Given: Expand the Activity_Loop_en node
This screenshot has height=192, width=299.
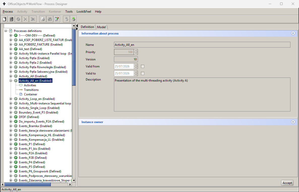Looking at the screenshot, I should coord(11,99).
